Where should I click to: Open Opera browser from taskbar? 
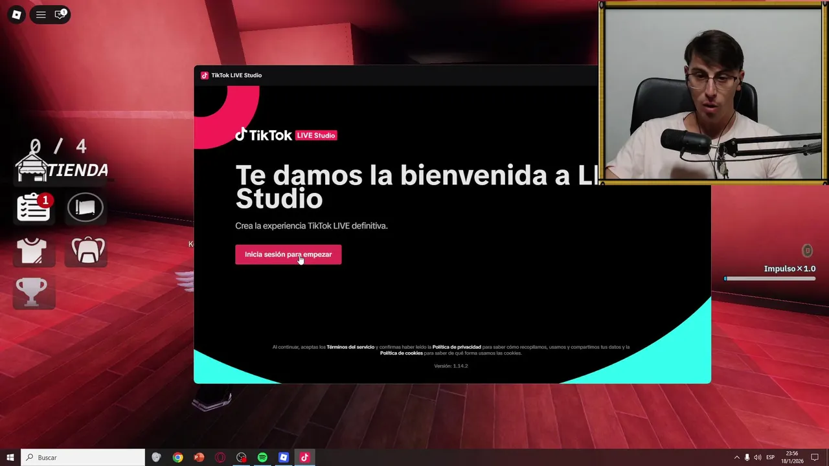pyautogui.click(x=220, y=458)
